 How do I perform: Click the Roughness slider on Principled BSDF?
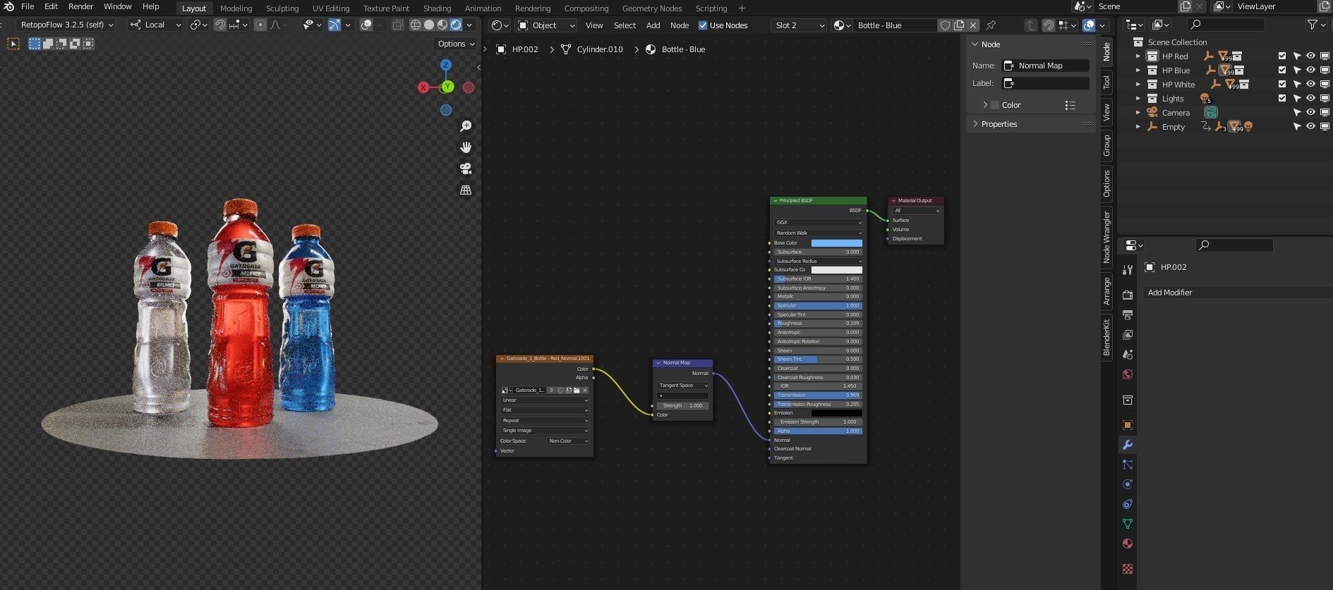click(x=818, y=324)
